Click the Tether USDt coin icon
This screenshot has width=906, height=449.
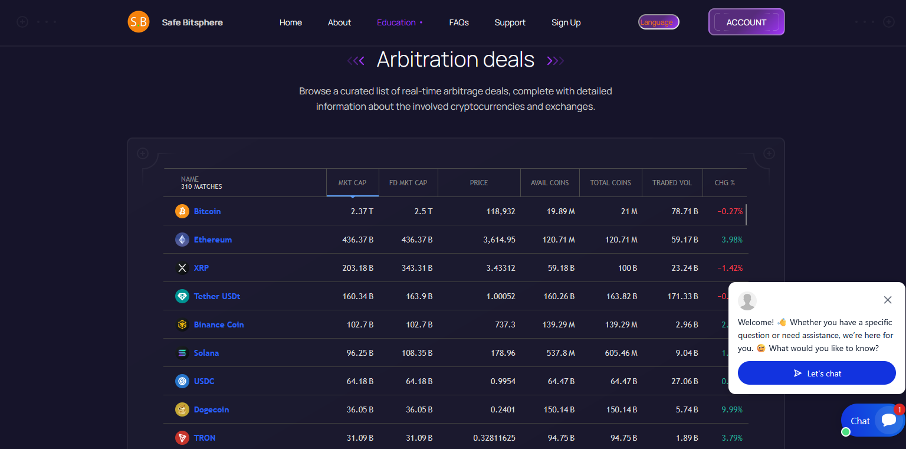coord(182,296)
